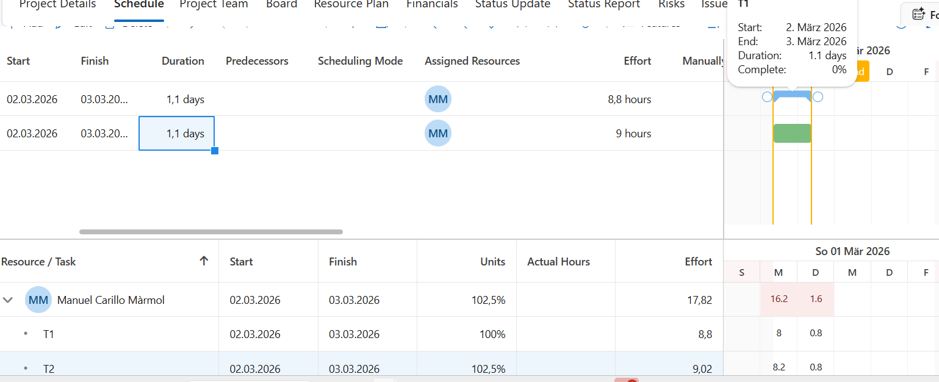Select the Manuel Carillo Màrmol name
Image resolution: width=939 pixels, height=382 pixels.
110,300
